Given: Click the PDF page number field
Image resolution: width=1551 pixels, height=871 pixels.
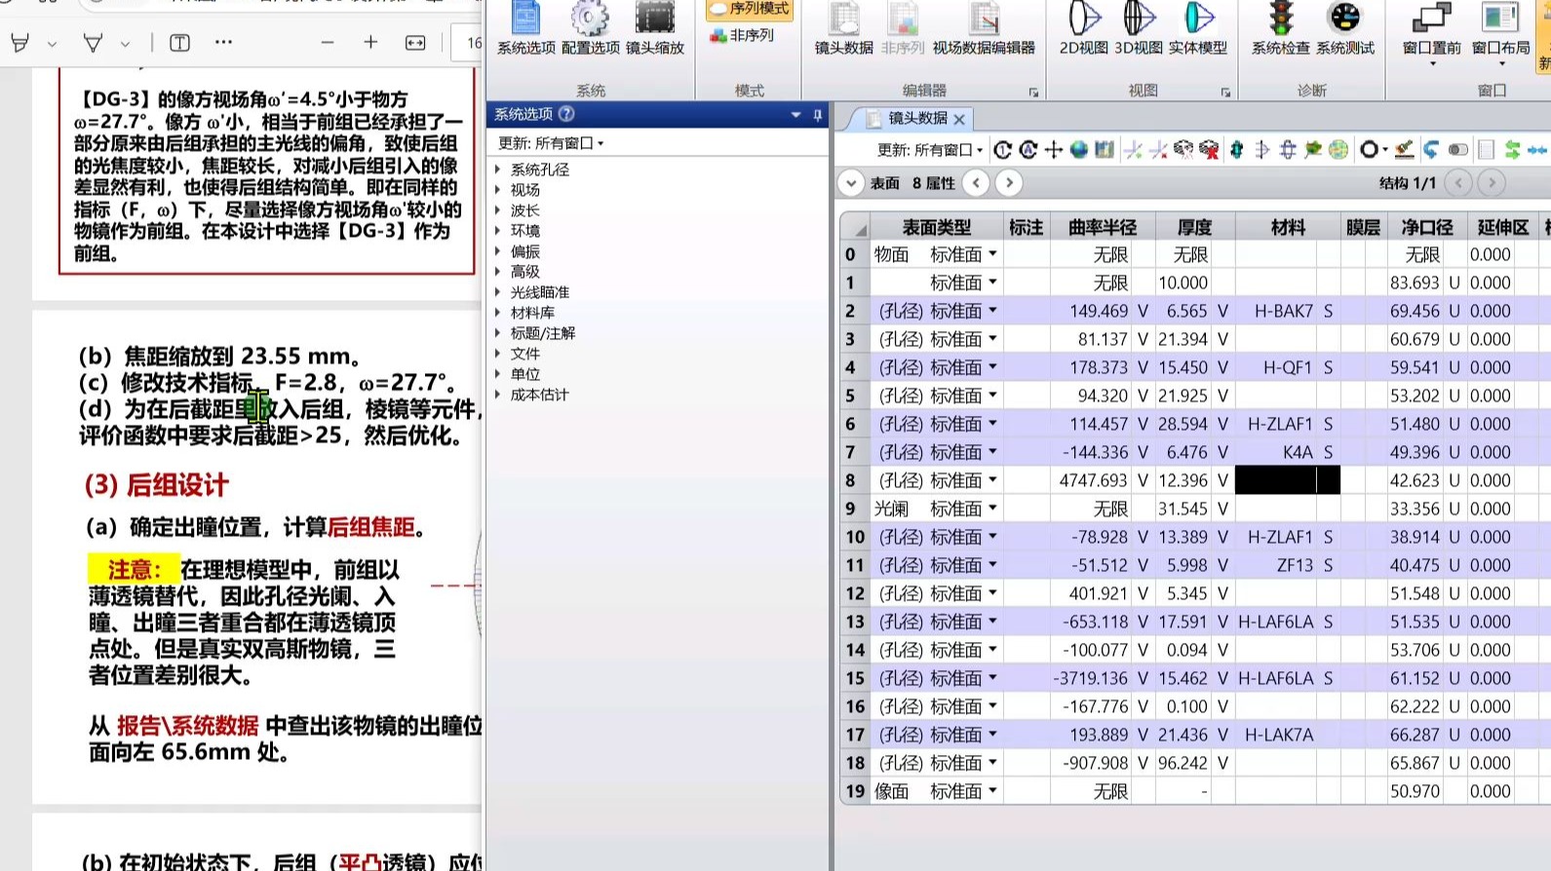Looking at the screenshot, I should click(468, 43).
